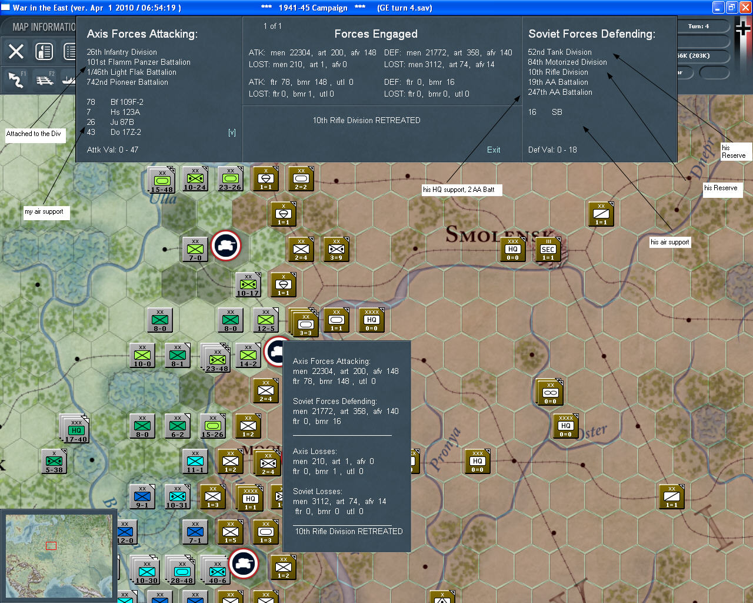Click the '52nd Tank Division' defender entry
Screen dimensions: 753x603
pyautogui.click(x=560, y=52)
